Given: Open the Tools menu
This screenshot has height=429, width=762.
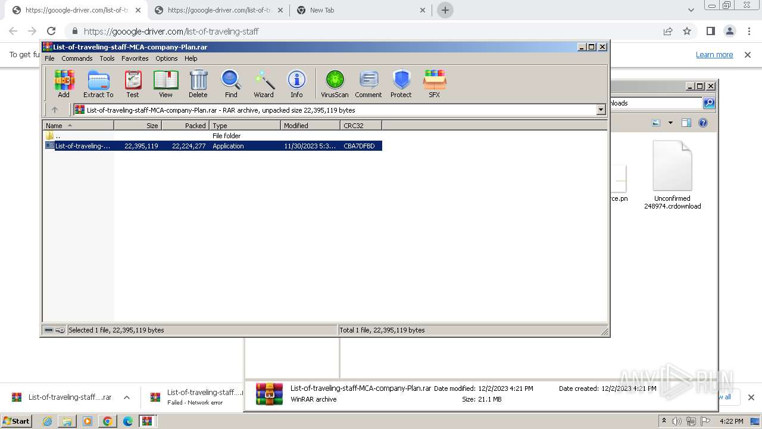Looking at the screenshot, I should [x=107, y=58].
